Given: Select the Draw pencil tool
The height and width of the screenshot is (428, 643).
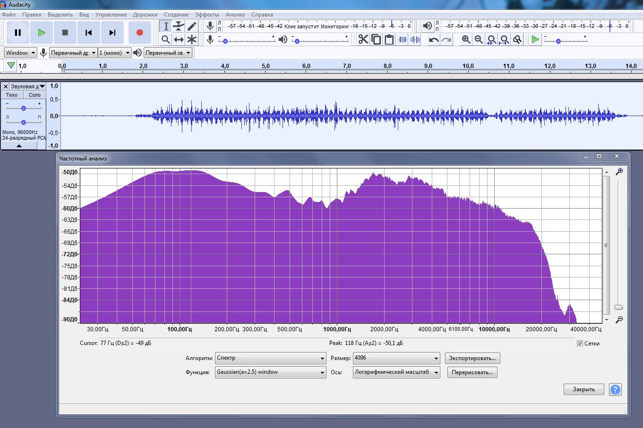Looking at the screenshot, I should 192,26.
